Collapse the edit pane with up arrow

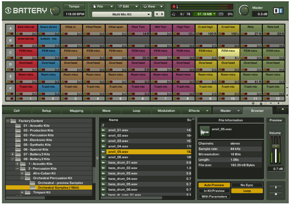[283, 109]
